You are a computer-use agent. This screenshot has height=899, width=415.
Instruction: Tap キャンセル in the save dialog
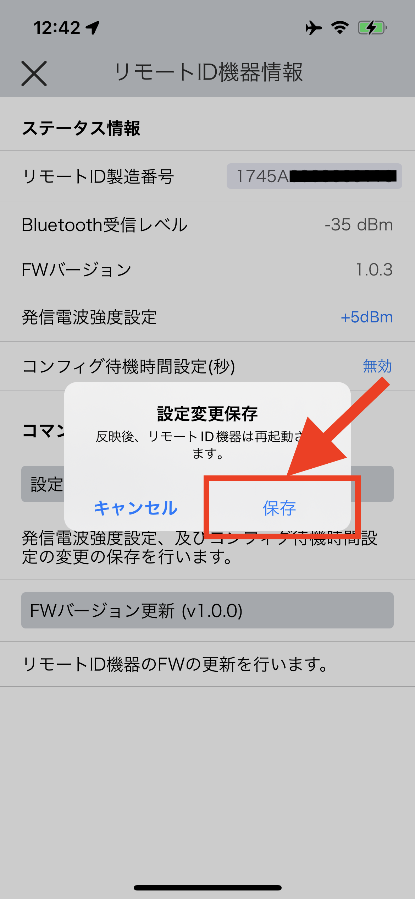[x=135, y=508]
